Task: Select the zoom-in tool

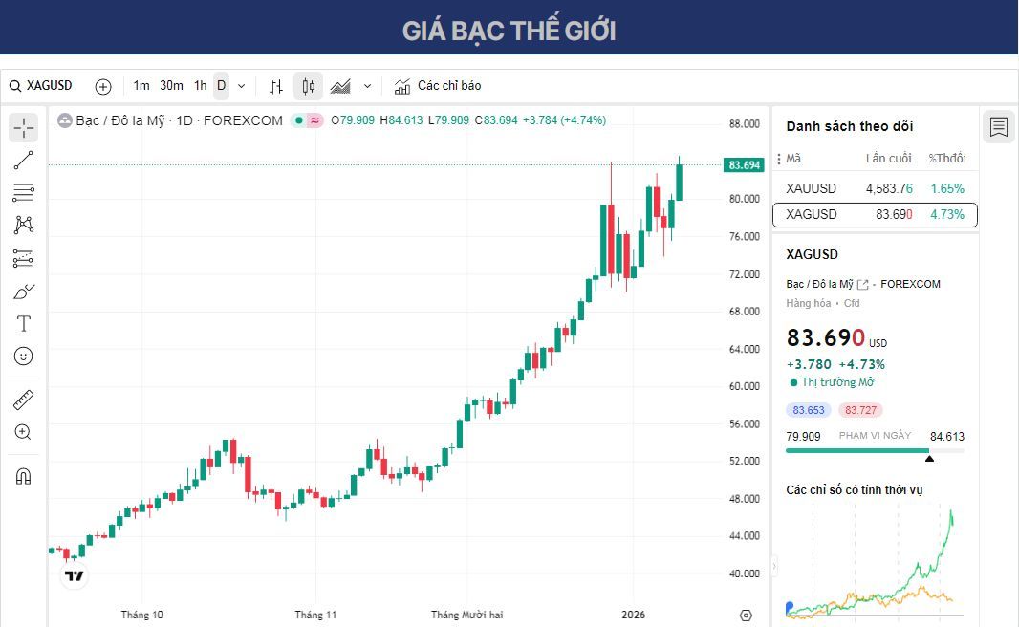Action: 23,432
